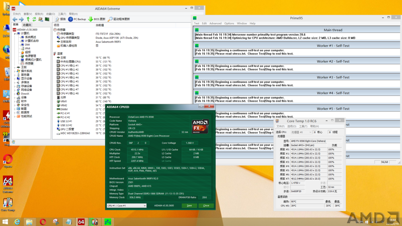Select 网络设备 in the AIDA64 tree
Viewport: 402px width, 226px height.
tap(26, 90)
